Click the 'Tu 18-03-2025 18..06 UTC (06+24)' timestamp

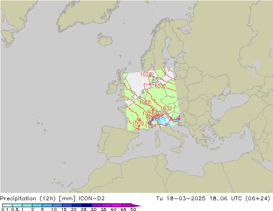click(213, 199)
